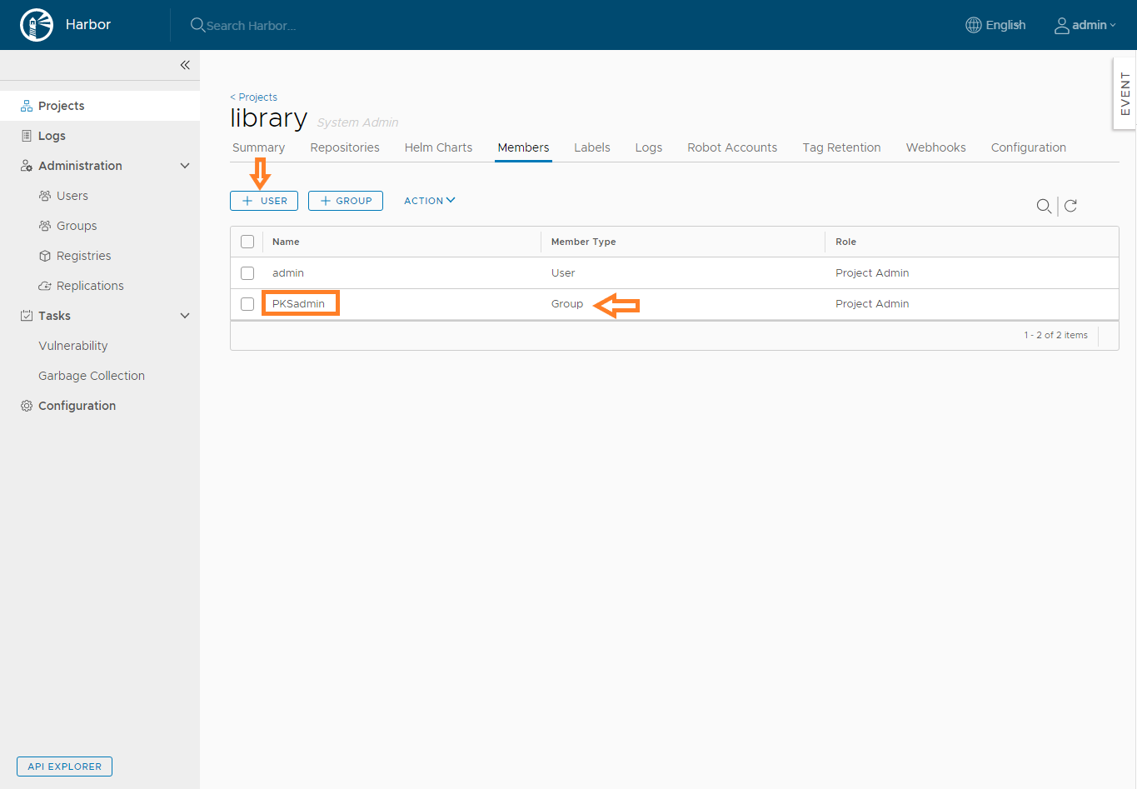This screenshot has width=1137, height=789.
Task: Open Replications in the sidebar
Action: pyautogui.click(x=90, y=286)
